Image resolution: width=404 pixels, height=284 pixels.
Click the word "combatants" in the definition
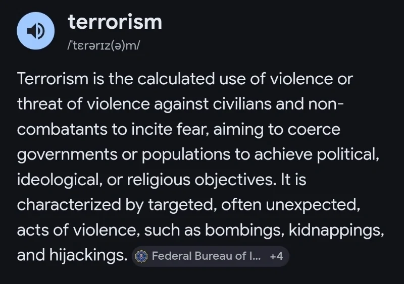[62, 130]
